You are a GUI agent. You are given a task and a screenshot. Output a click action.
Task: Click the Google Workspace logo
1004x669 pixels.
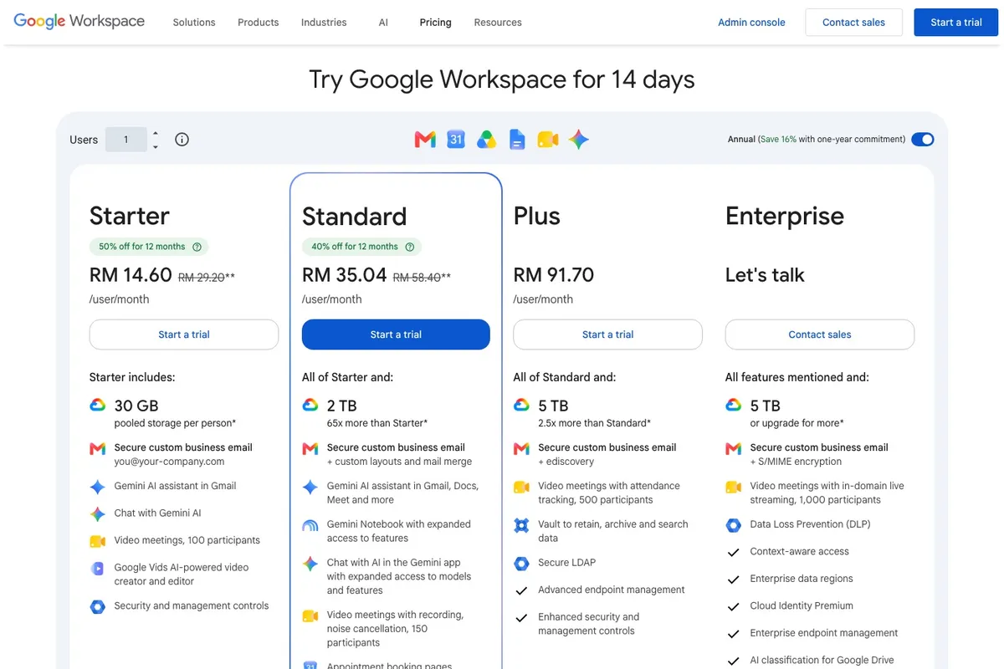[x=79, y=22]
